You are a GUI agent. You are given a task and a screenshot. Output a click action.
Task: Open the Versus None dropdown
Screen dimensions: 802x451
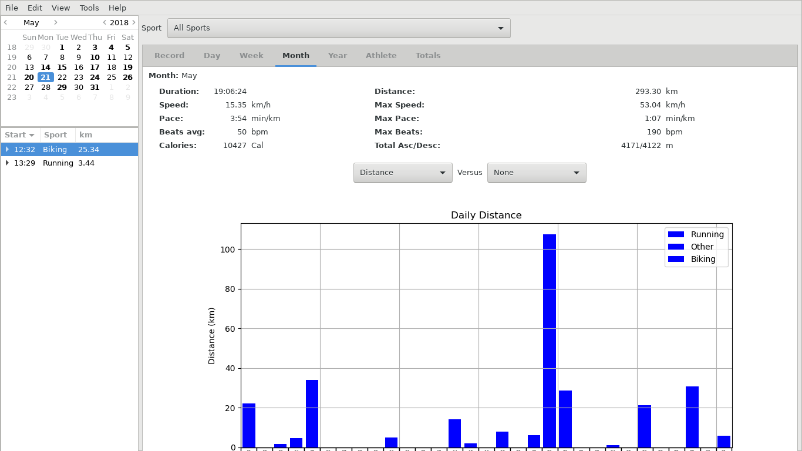(x=537, y=173)
